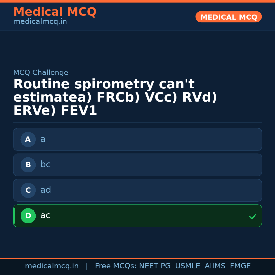Click 'NEET PG' in the footer
The image size is (275, 275).
pos(155,266)
